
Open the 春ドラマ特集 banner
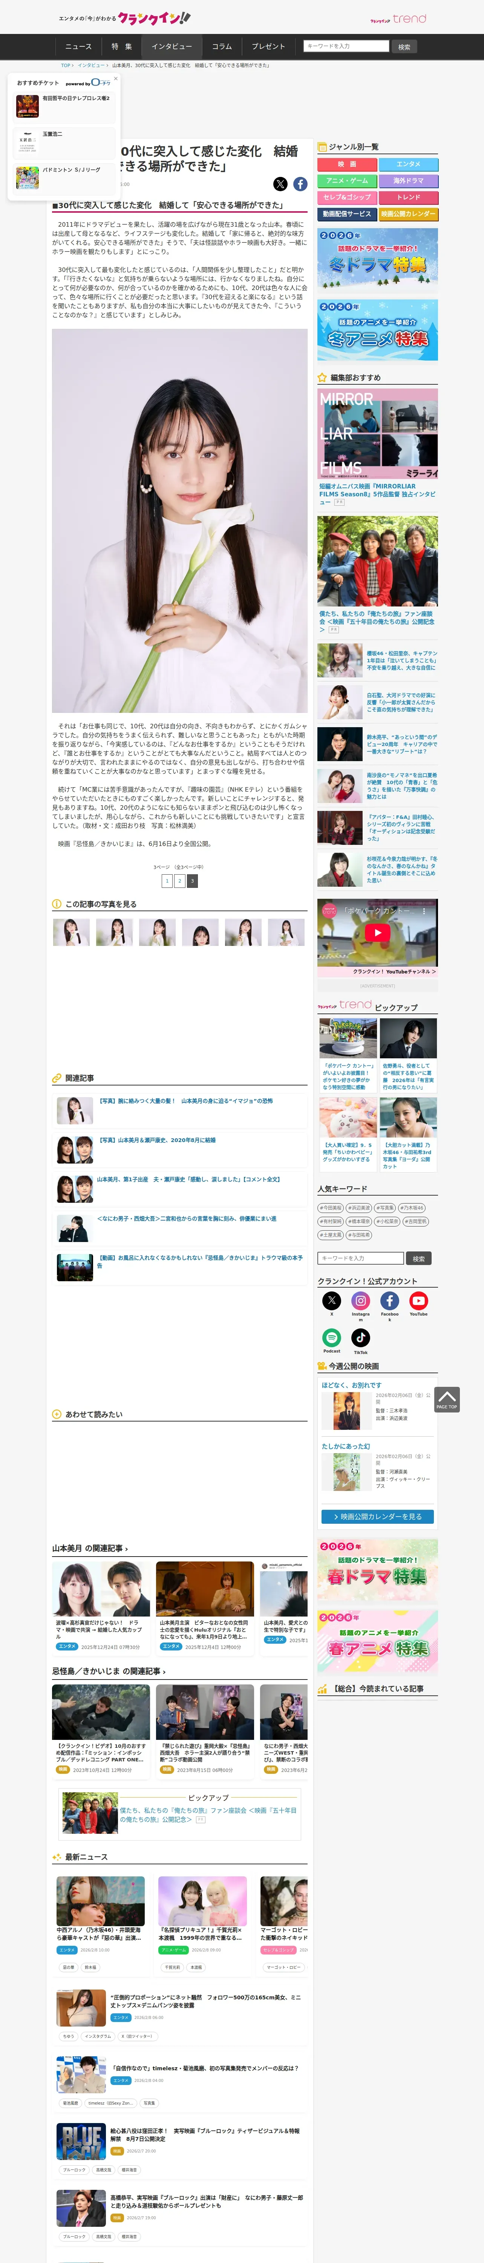click(378, 1569)
